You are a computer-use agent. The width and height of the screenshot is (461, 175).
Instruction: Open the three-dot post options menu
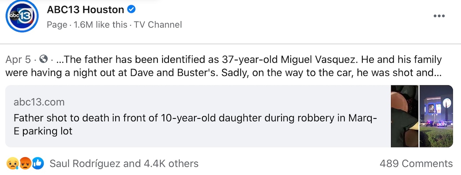[x=439, y=16]
